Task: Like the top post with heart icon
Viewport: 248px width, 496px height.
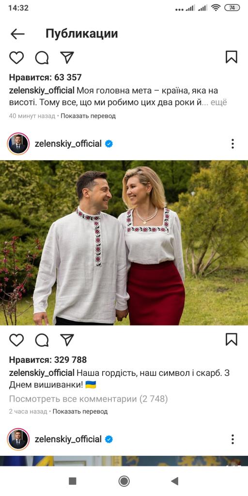Action: (16, 58)
